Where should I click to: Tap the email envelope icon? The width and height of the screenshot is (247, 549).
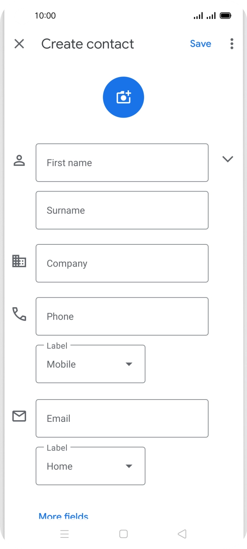[x=19, y=416]
